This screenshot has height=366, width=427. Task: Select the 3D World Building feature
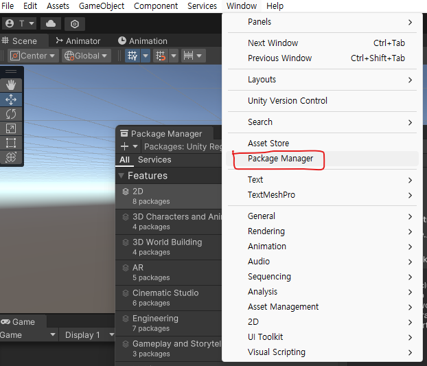pyautogui.click(x=169, y=247)
